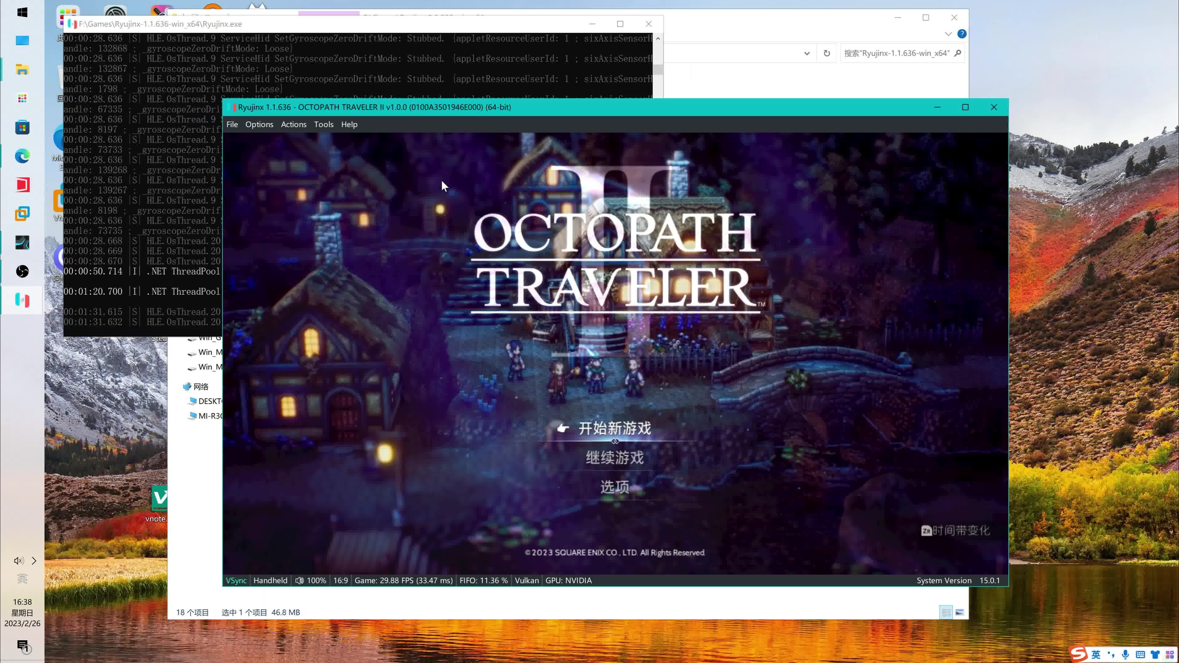Switch Explorer to details view
The height and width of the screenshot is (663, 1179).
(x=946, y=612)
